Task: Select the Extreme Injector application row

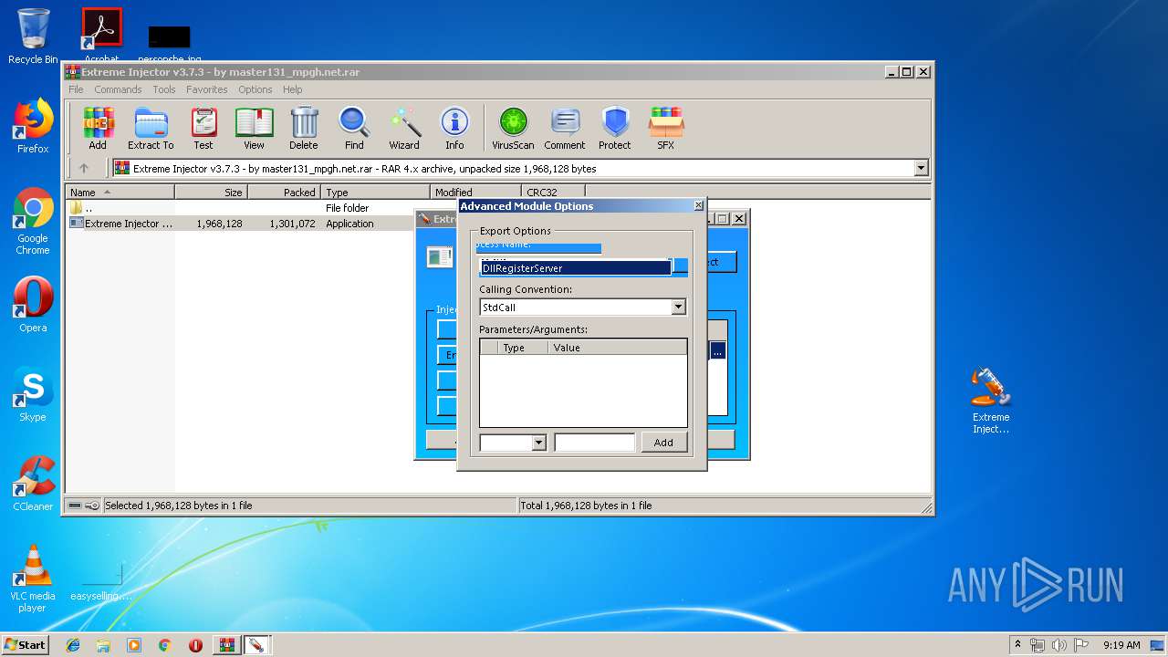Action: pyautogui.click(x=239, y=224)
